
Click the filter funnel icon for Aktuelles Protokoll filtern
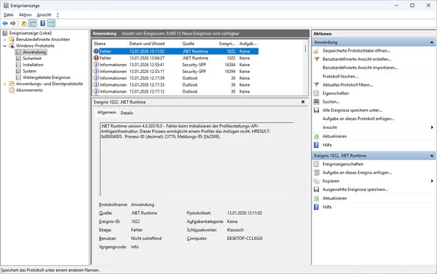pos(318,85)
